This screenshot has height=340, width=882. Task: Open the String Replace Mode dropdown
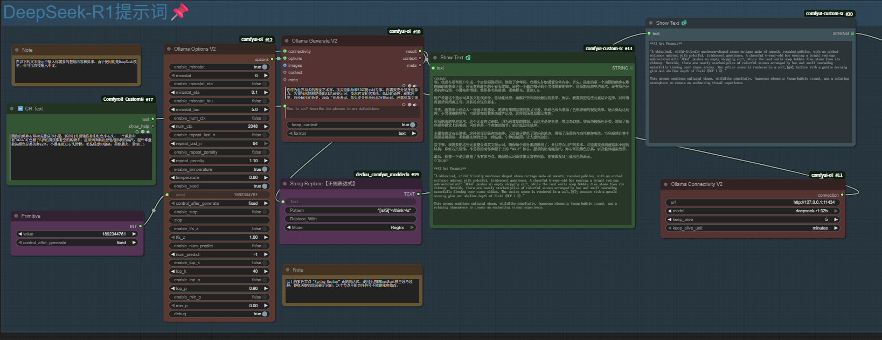pos(350,228)
